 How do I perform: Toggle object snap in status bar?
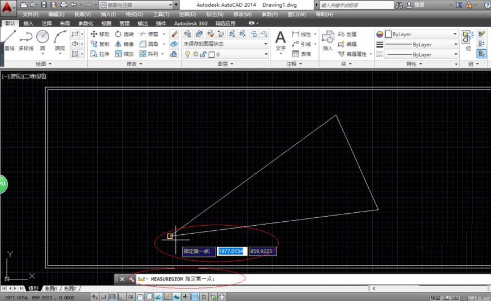[x=140, y=297]
